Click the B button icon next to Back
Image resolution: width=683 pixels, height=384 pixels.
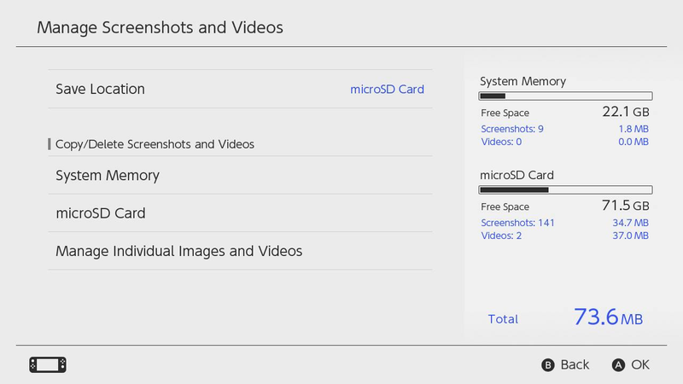pyautogui.click(x=548, y=365)
